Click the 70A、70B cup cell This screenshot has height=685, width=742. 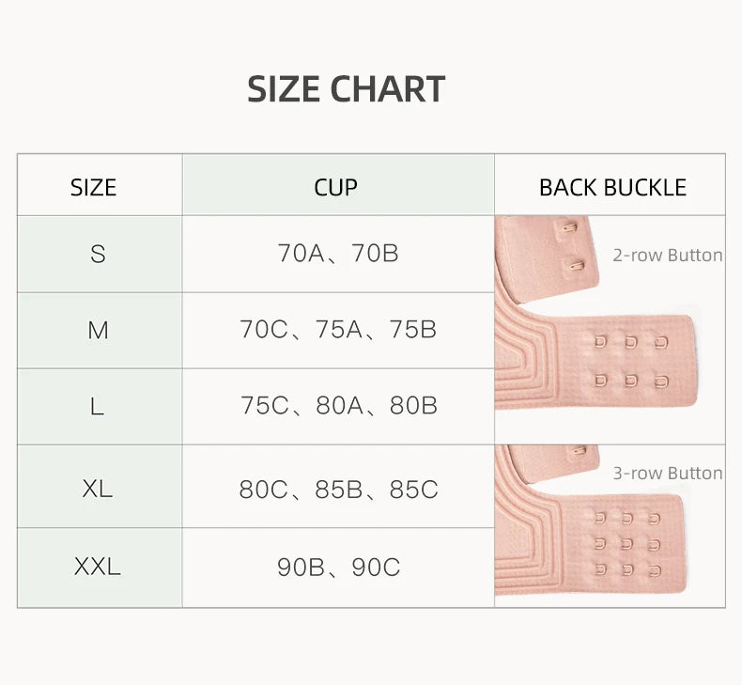coord(338,254)
